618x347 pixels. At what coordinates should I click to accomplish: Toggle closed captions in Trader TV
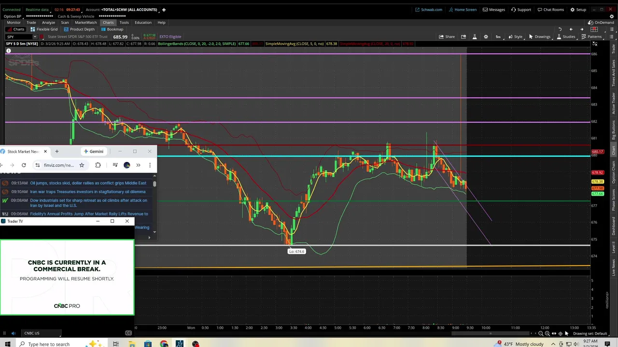coord(128,333)
